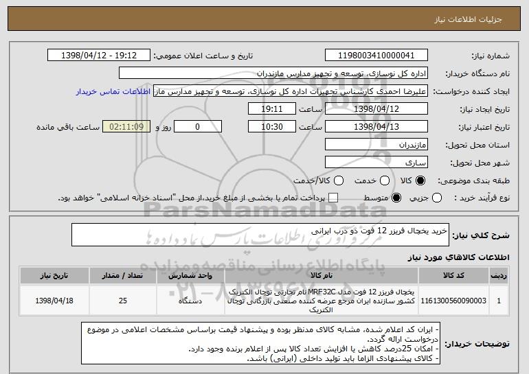Click ردیف column header
The height and width of the screenshot is (374, 529).
point(499,276)
